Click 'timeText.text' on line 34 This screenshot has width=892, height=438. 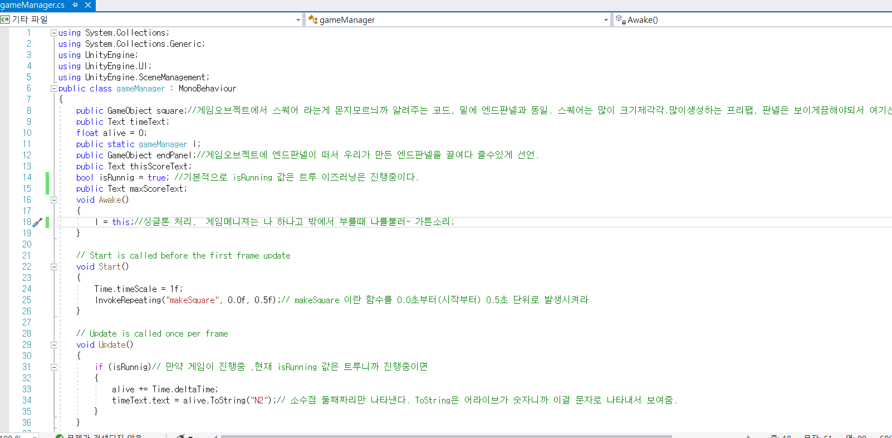coord(141,401)
